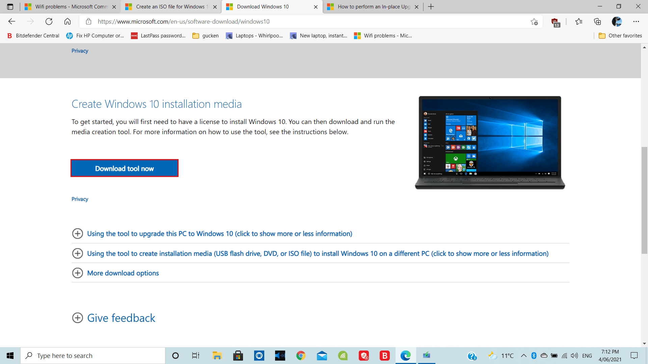
Task: Click the page vertical scrollbar thumb
Action: tap(644, 201)
